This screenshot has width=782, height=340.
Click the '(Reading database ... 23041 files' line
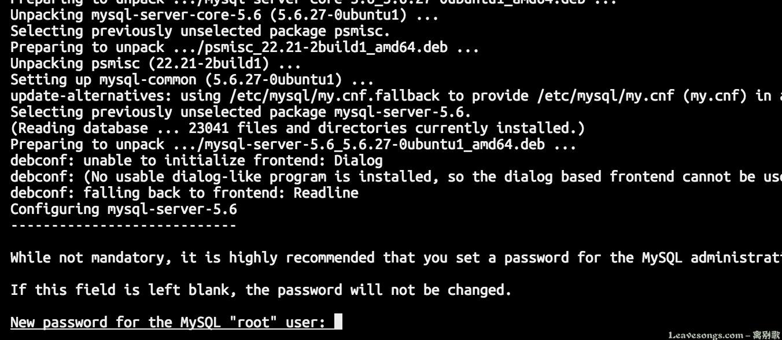pyautogui.click(x=298, y=128)
